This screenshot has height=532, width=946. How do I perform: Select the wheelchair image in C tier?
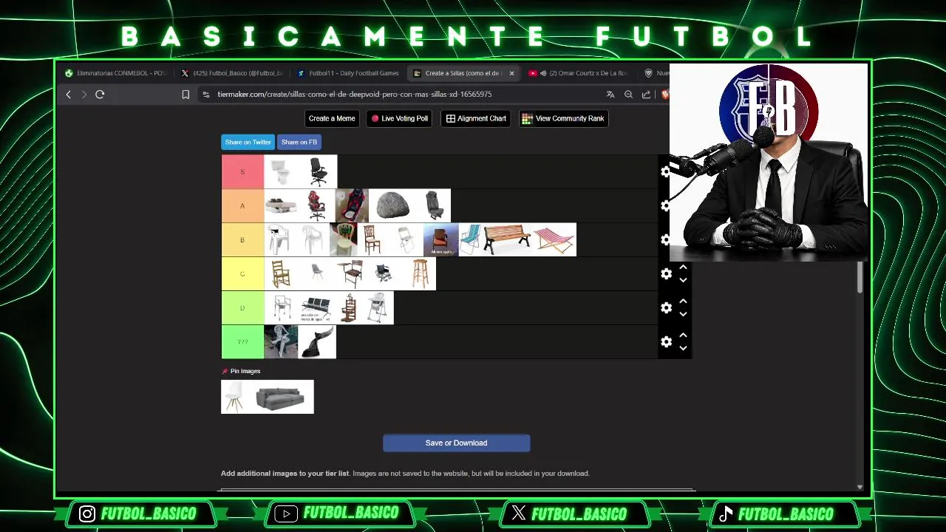[x=384, y=273]
